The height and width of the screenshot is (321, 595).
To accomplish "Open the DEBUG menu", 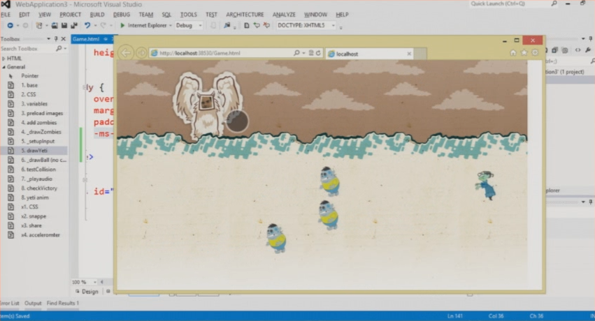I will [122, 15].
